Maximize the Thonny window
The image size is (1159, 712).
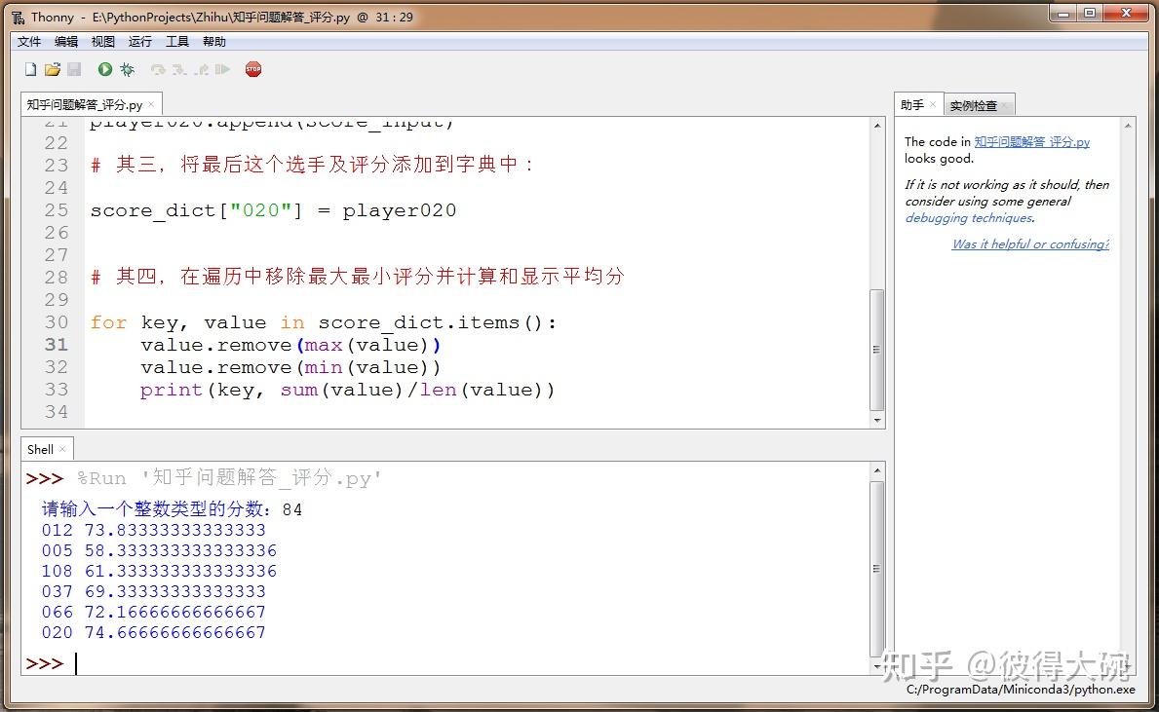point(1090,13)
